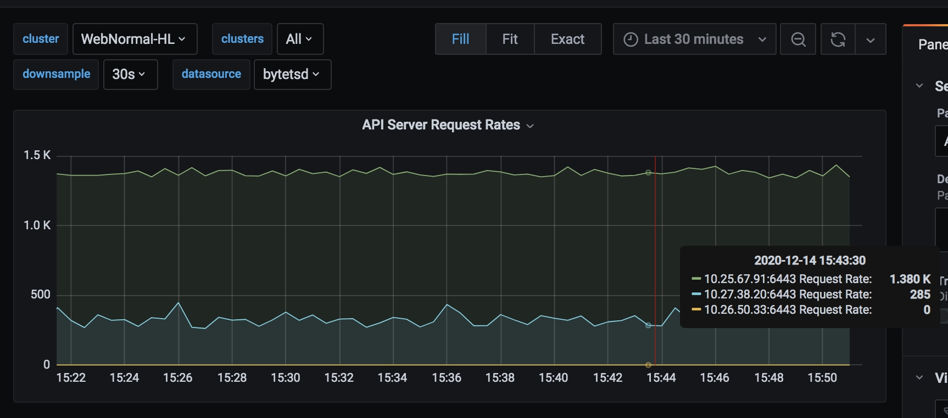The width and height of the screenshot is (948, 418).
Task: Select the Exact view mode
Action: (x=567, y=39)
